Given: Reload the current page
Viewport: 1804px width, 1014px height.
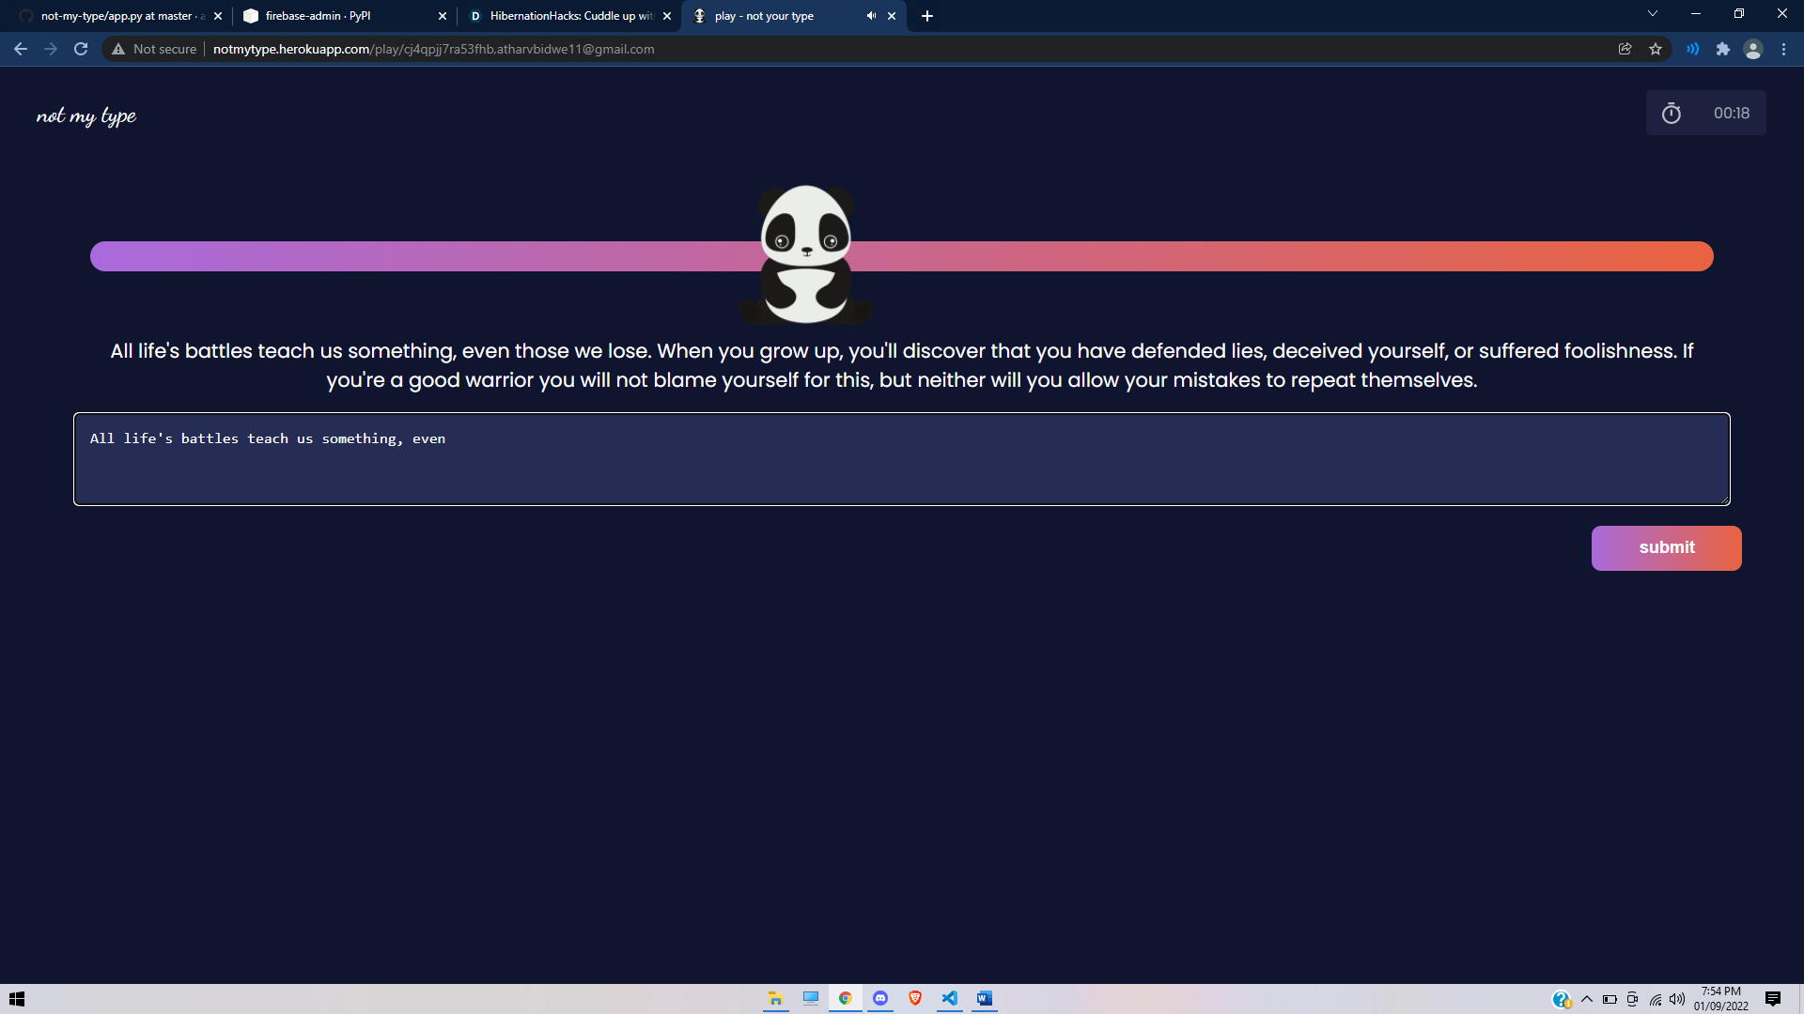Looking at the screenshot, I should [81, 49].
